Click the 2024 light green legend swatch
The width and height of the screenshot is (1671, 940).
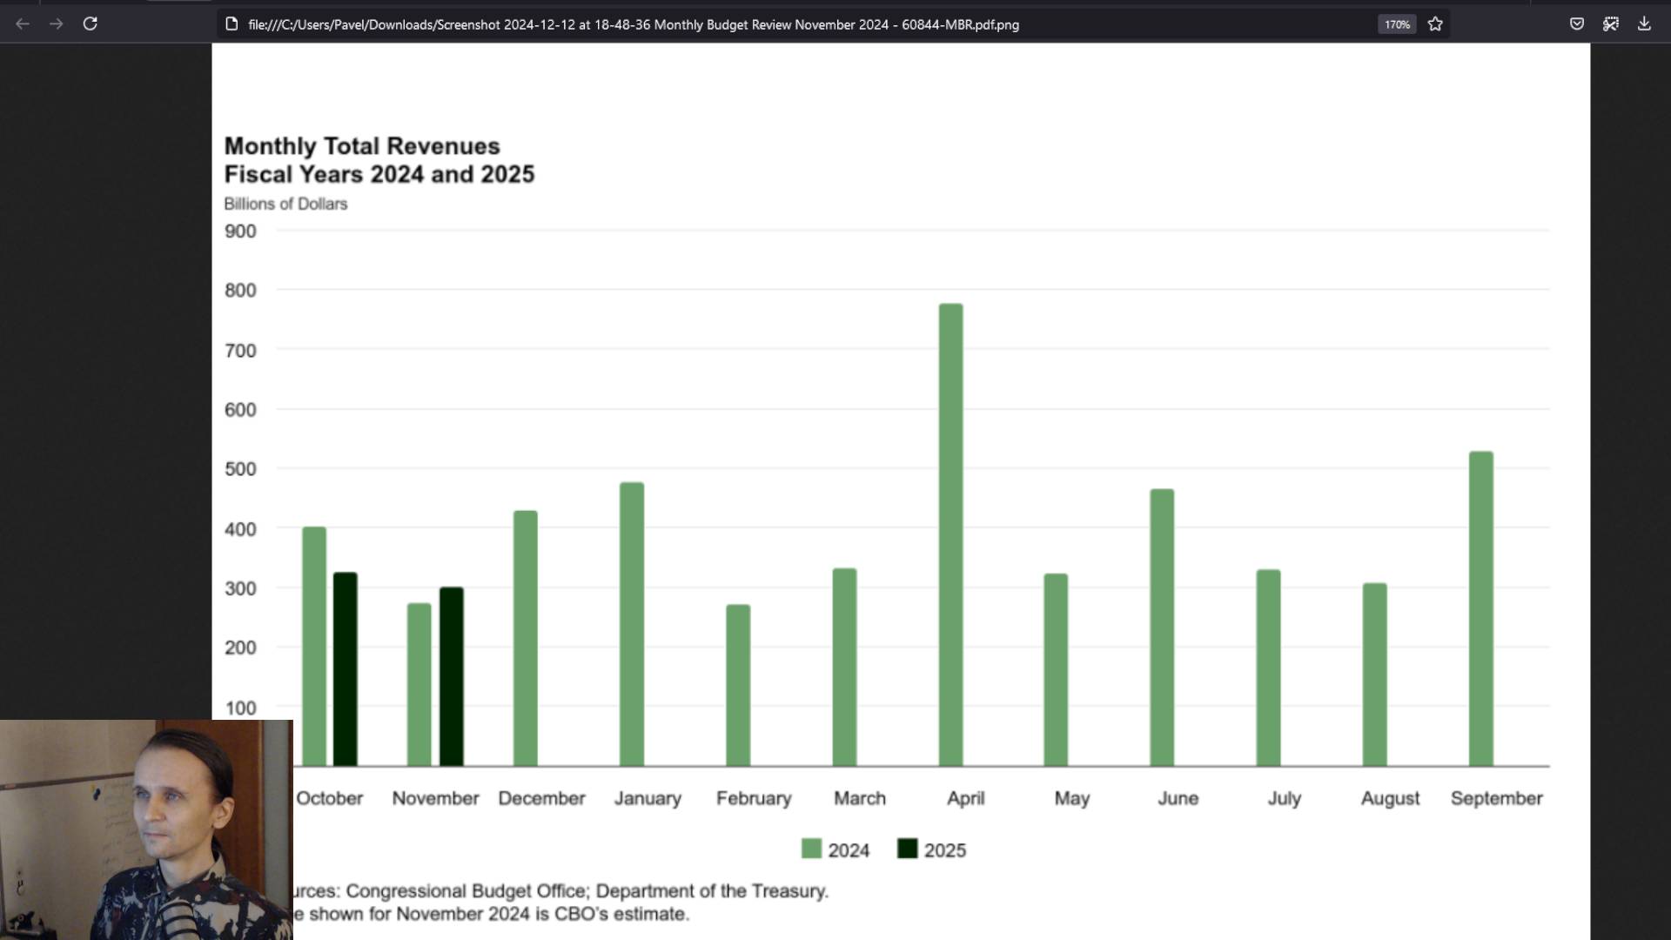coord(810,849)
